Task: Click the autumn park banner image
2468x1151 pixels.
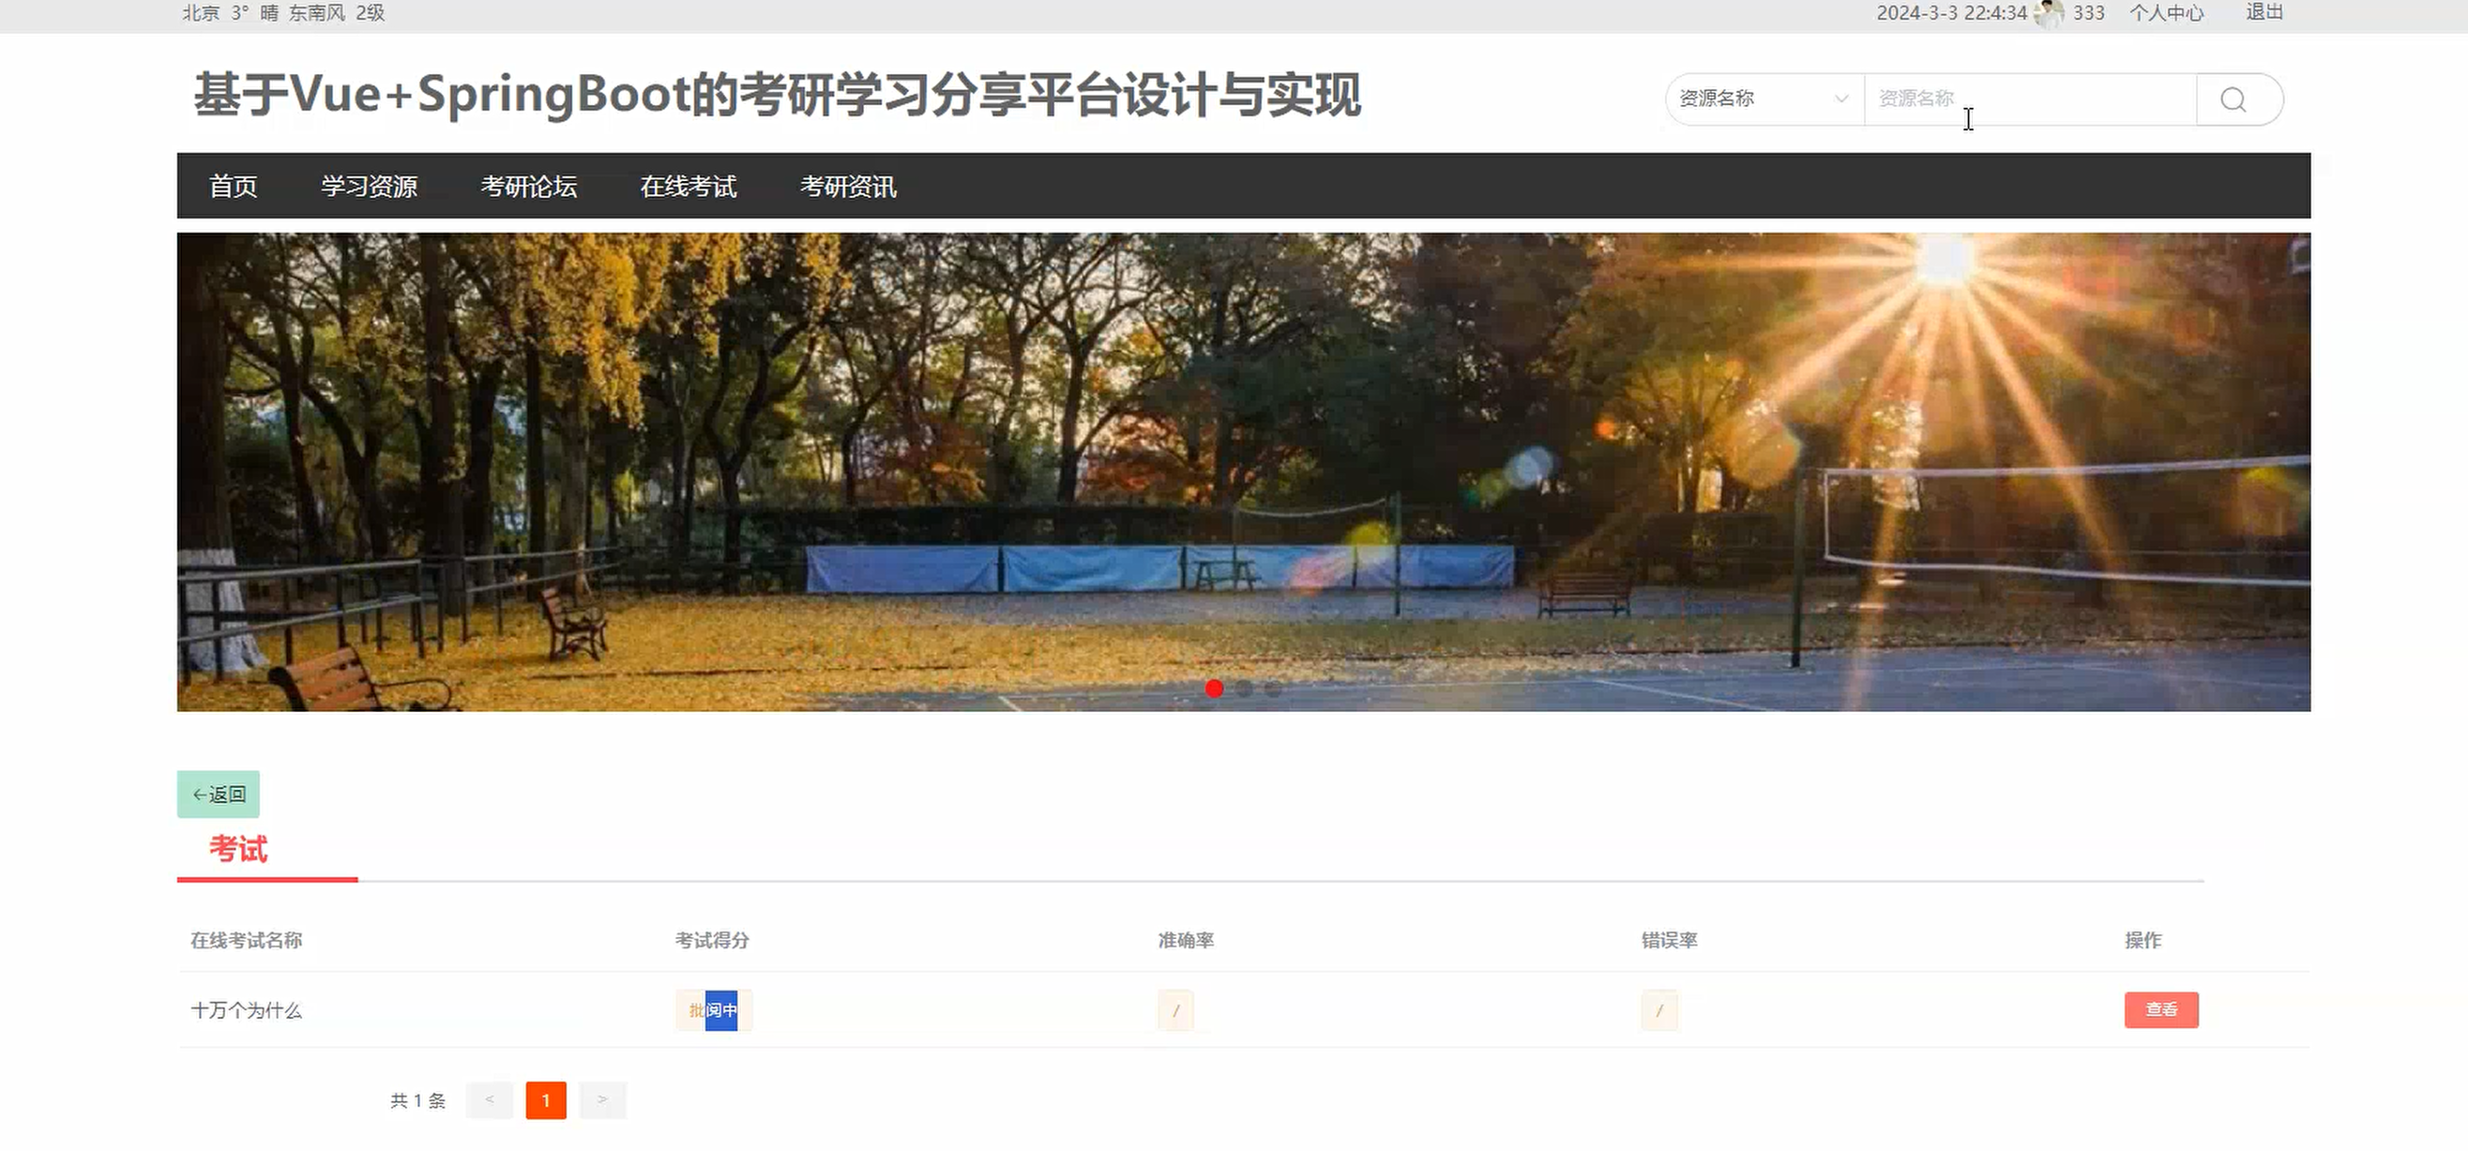Action: 1244,472
